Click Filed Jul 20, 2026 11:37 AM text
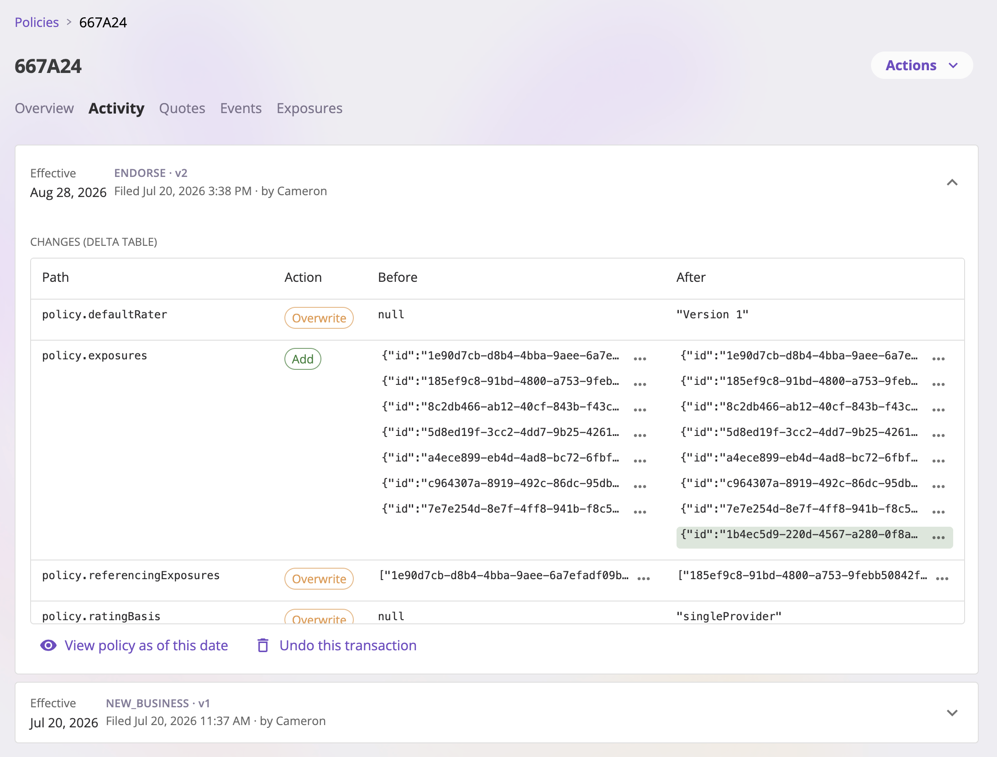 click(178, 721)
